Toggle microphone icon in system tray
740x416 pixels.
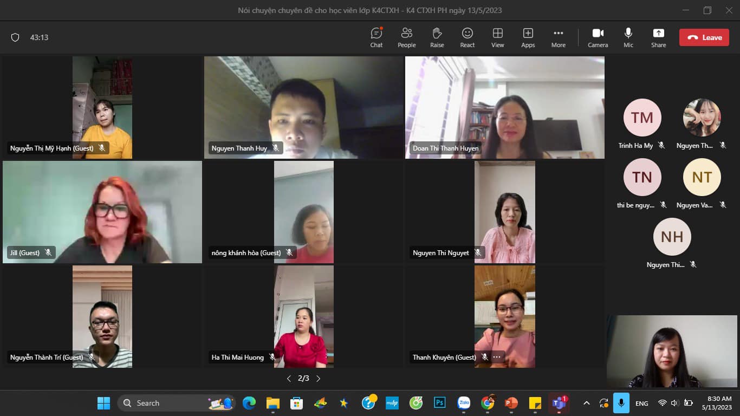click(x=621, y=403)
